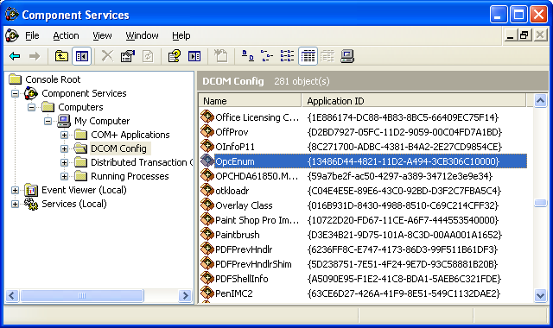553x328 pixels.
Task: Click the tree pane scroll left arrow
Action: click(12, 295)
